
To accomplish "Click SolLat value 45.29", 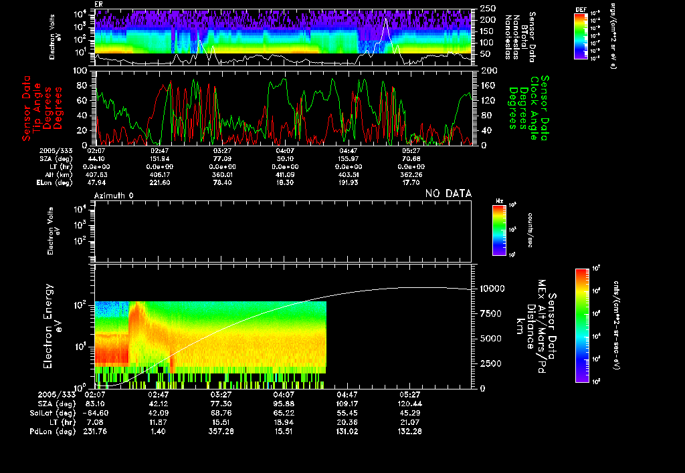I will (x=410, y=413).
